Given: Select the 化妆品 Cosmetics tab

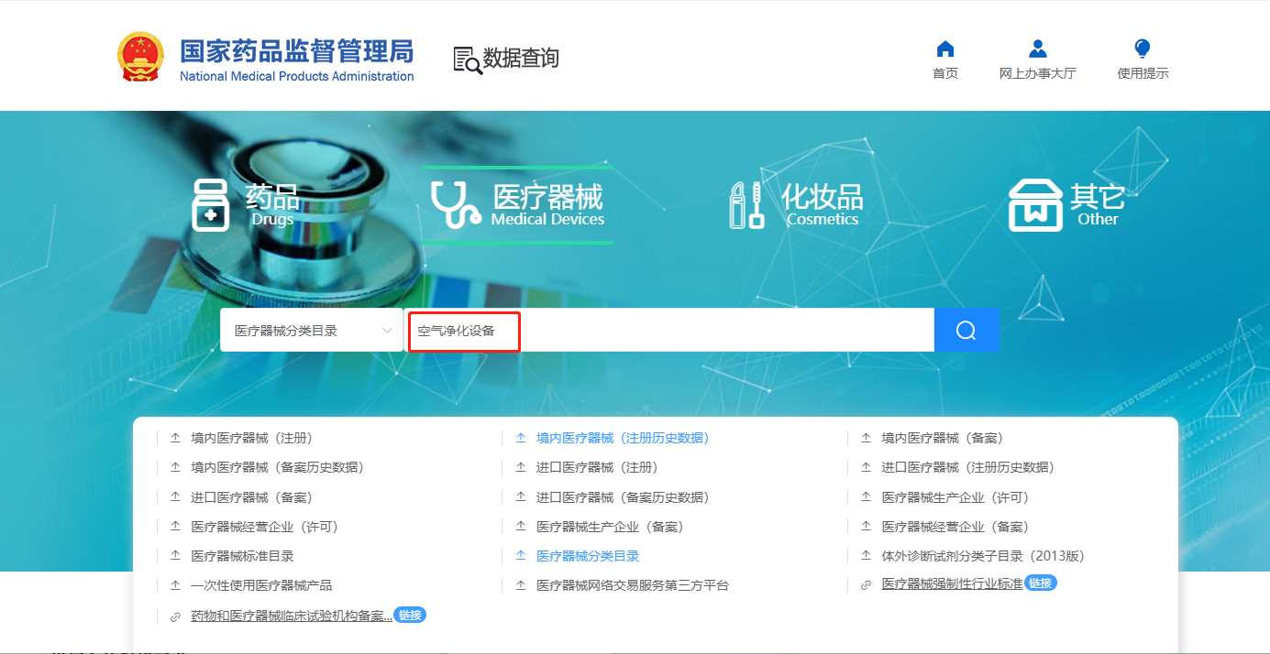Looking at the screenshot, I should (x=796, y=205).
